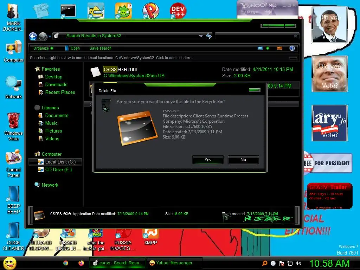
Task: Open the XMPP desktop shortcut
Action: [x=150, y=237]
